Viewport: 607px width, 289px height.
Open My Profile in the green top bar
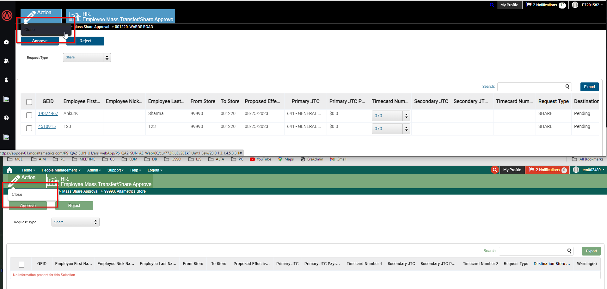coord(512,170)
